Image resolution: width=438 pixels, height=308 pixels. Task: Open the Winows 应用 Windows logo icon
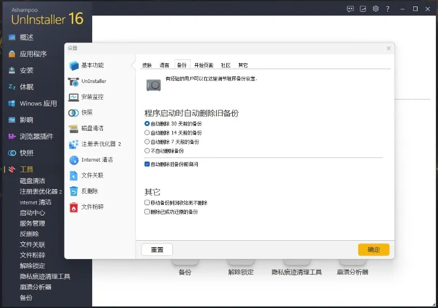point(12,103)
